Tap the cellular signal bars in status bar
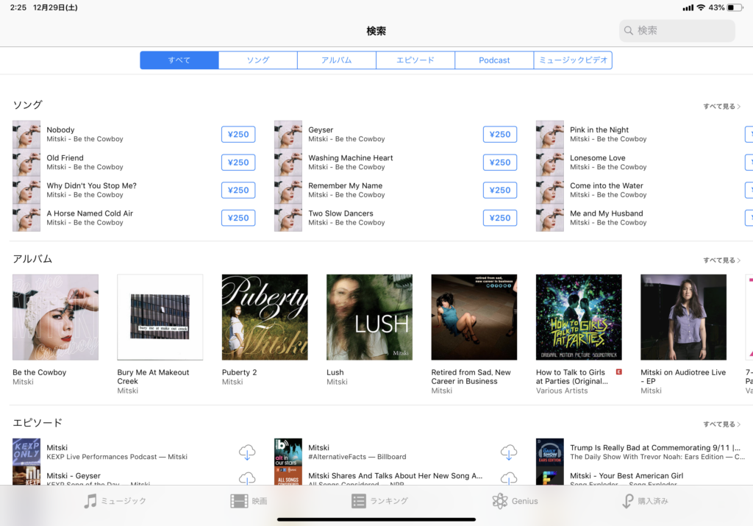 (688, 7)
